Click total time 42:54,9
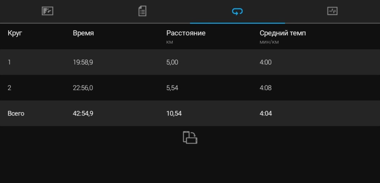The height and width of the screenshot is (183, 380). (83, 113)
